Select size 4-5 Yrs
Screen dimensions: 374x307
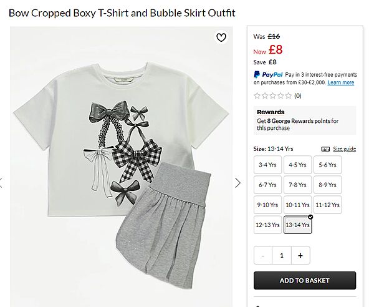click(297, 165)
